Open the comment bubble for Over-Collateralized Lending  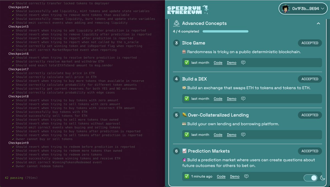(243, 134)
